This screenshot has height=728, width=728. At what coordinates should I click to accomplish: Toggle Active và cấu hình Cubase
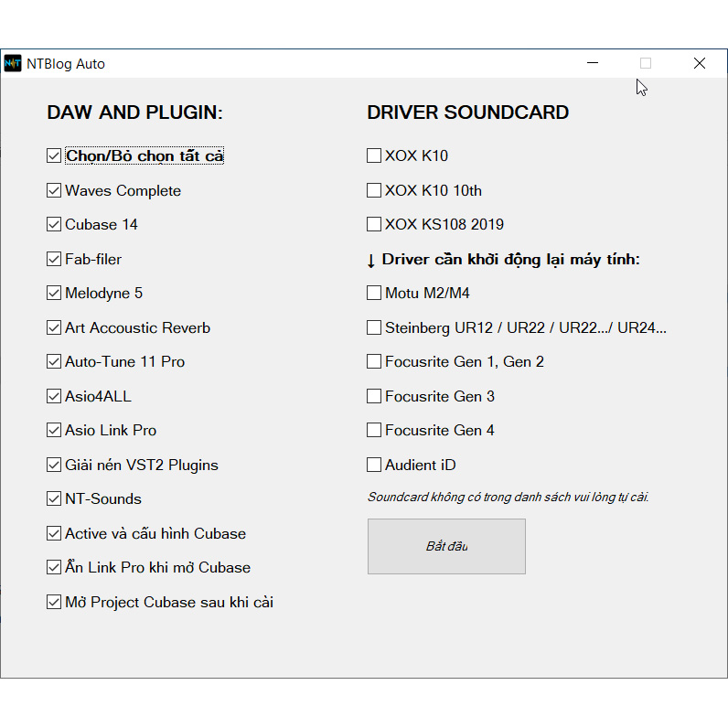click(54, 533)
